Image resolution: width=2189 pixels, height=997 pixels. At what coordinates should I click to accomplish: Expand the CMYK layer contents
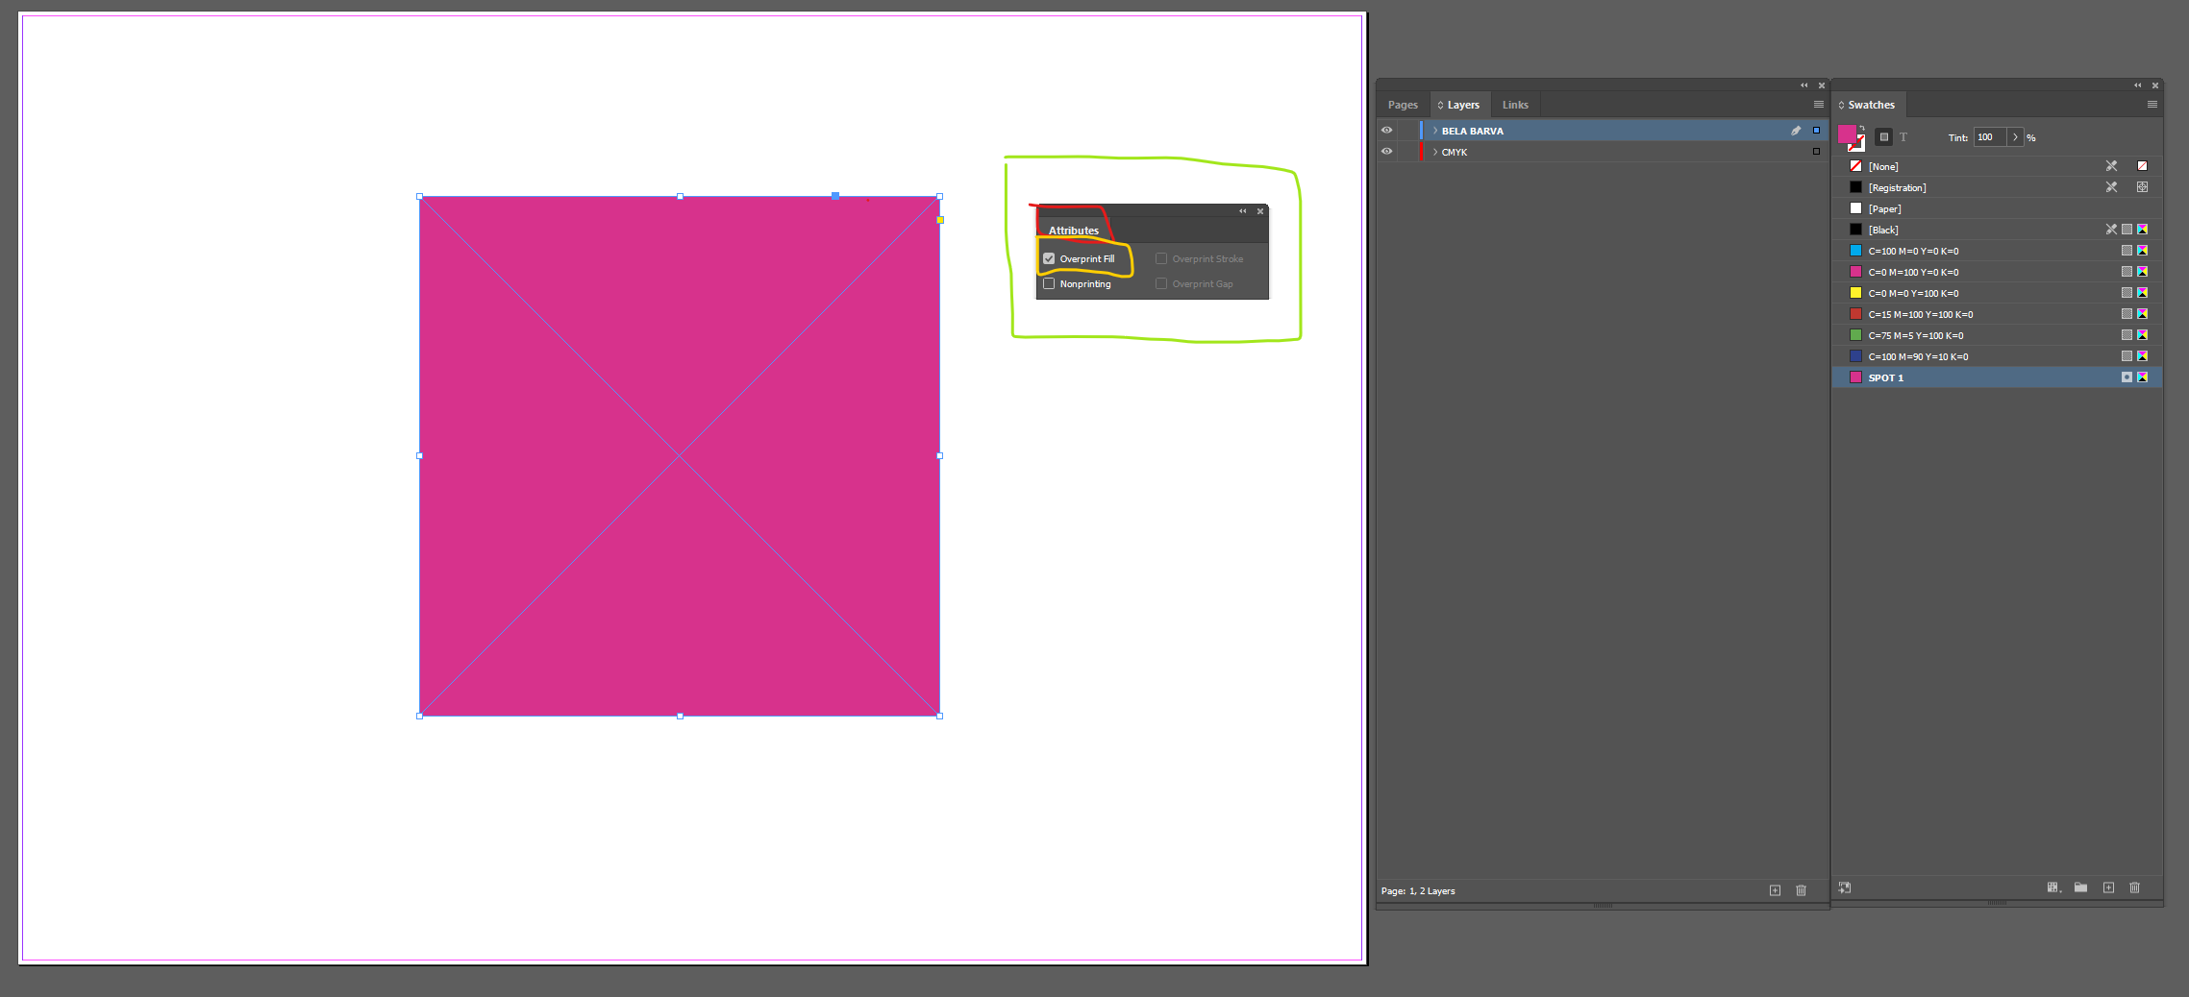coord(1435,152)
